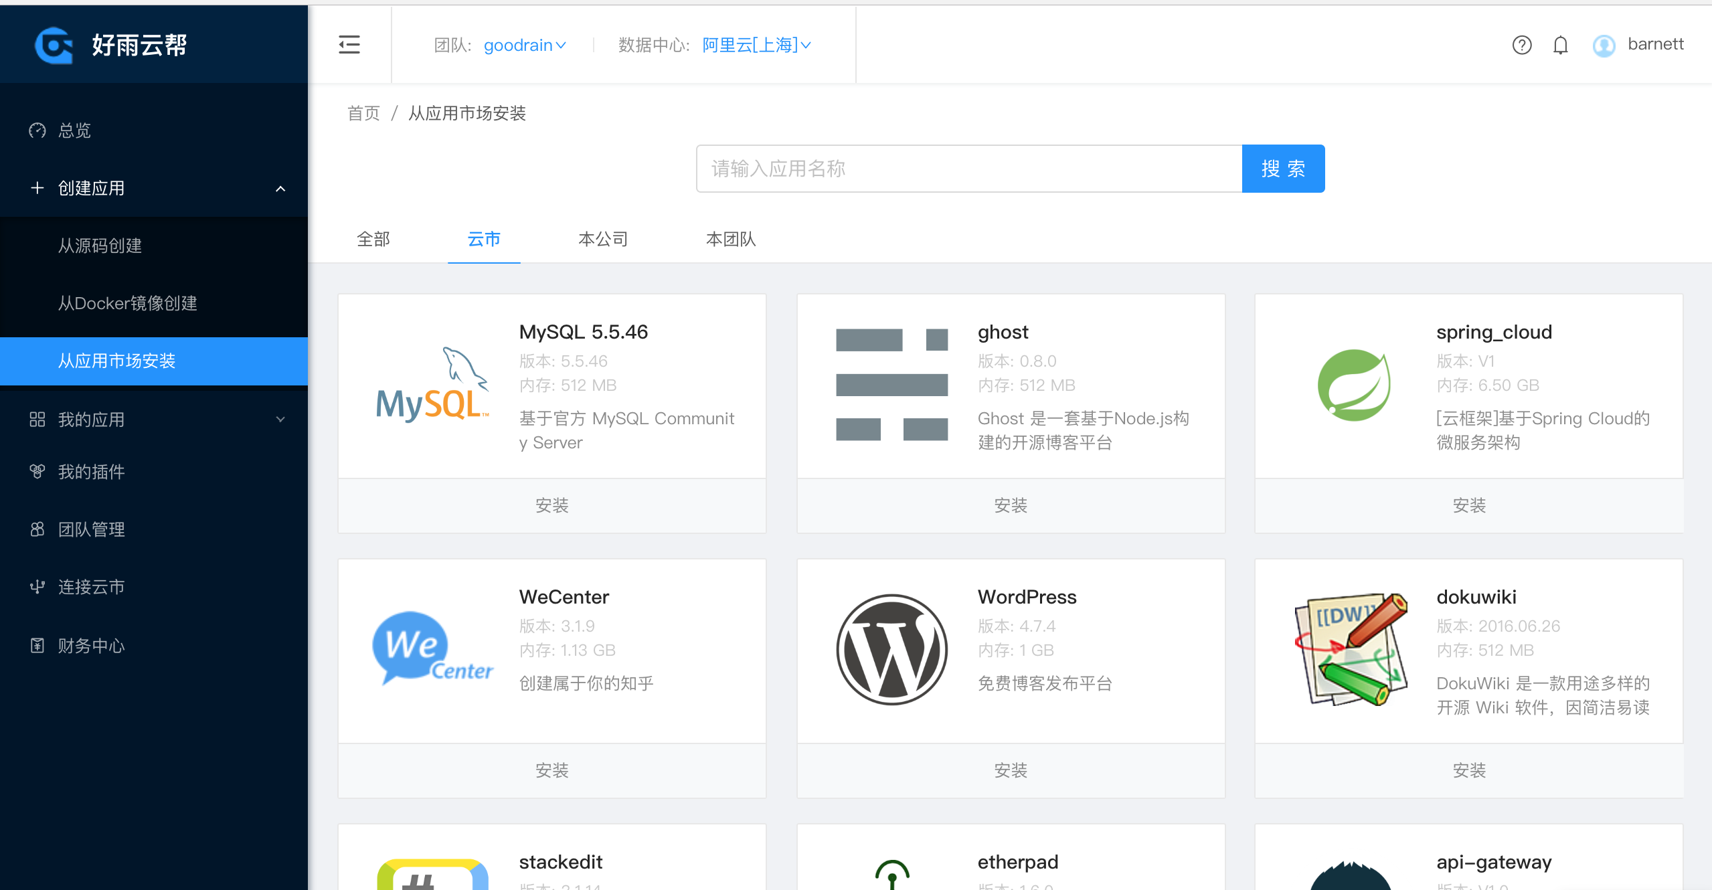
Task: Collapse the sidebar with the menu fold icon
Action: pyautogui.click(x=349, y=45)
